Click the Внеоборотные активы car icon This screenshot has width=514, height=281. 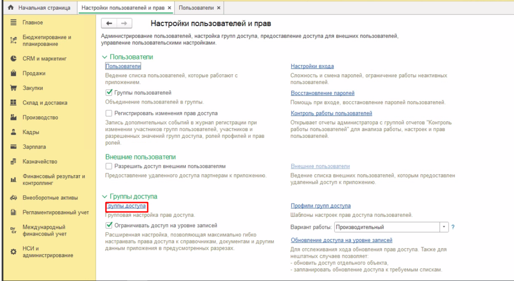tap(14, 197)
